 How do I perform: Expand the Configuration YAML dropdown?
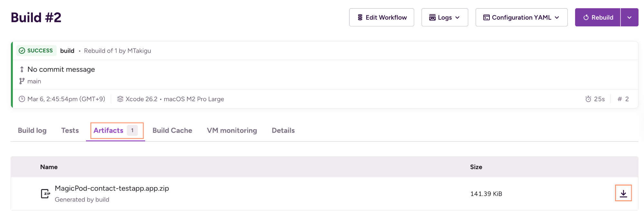pyautogui.click(x=521, y=17)
